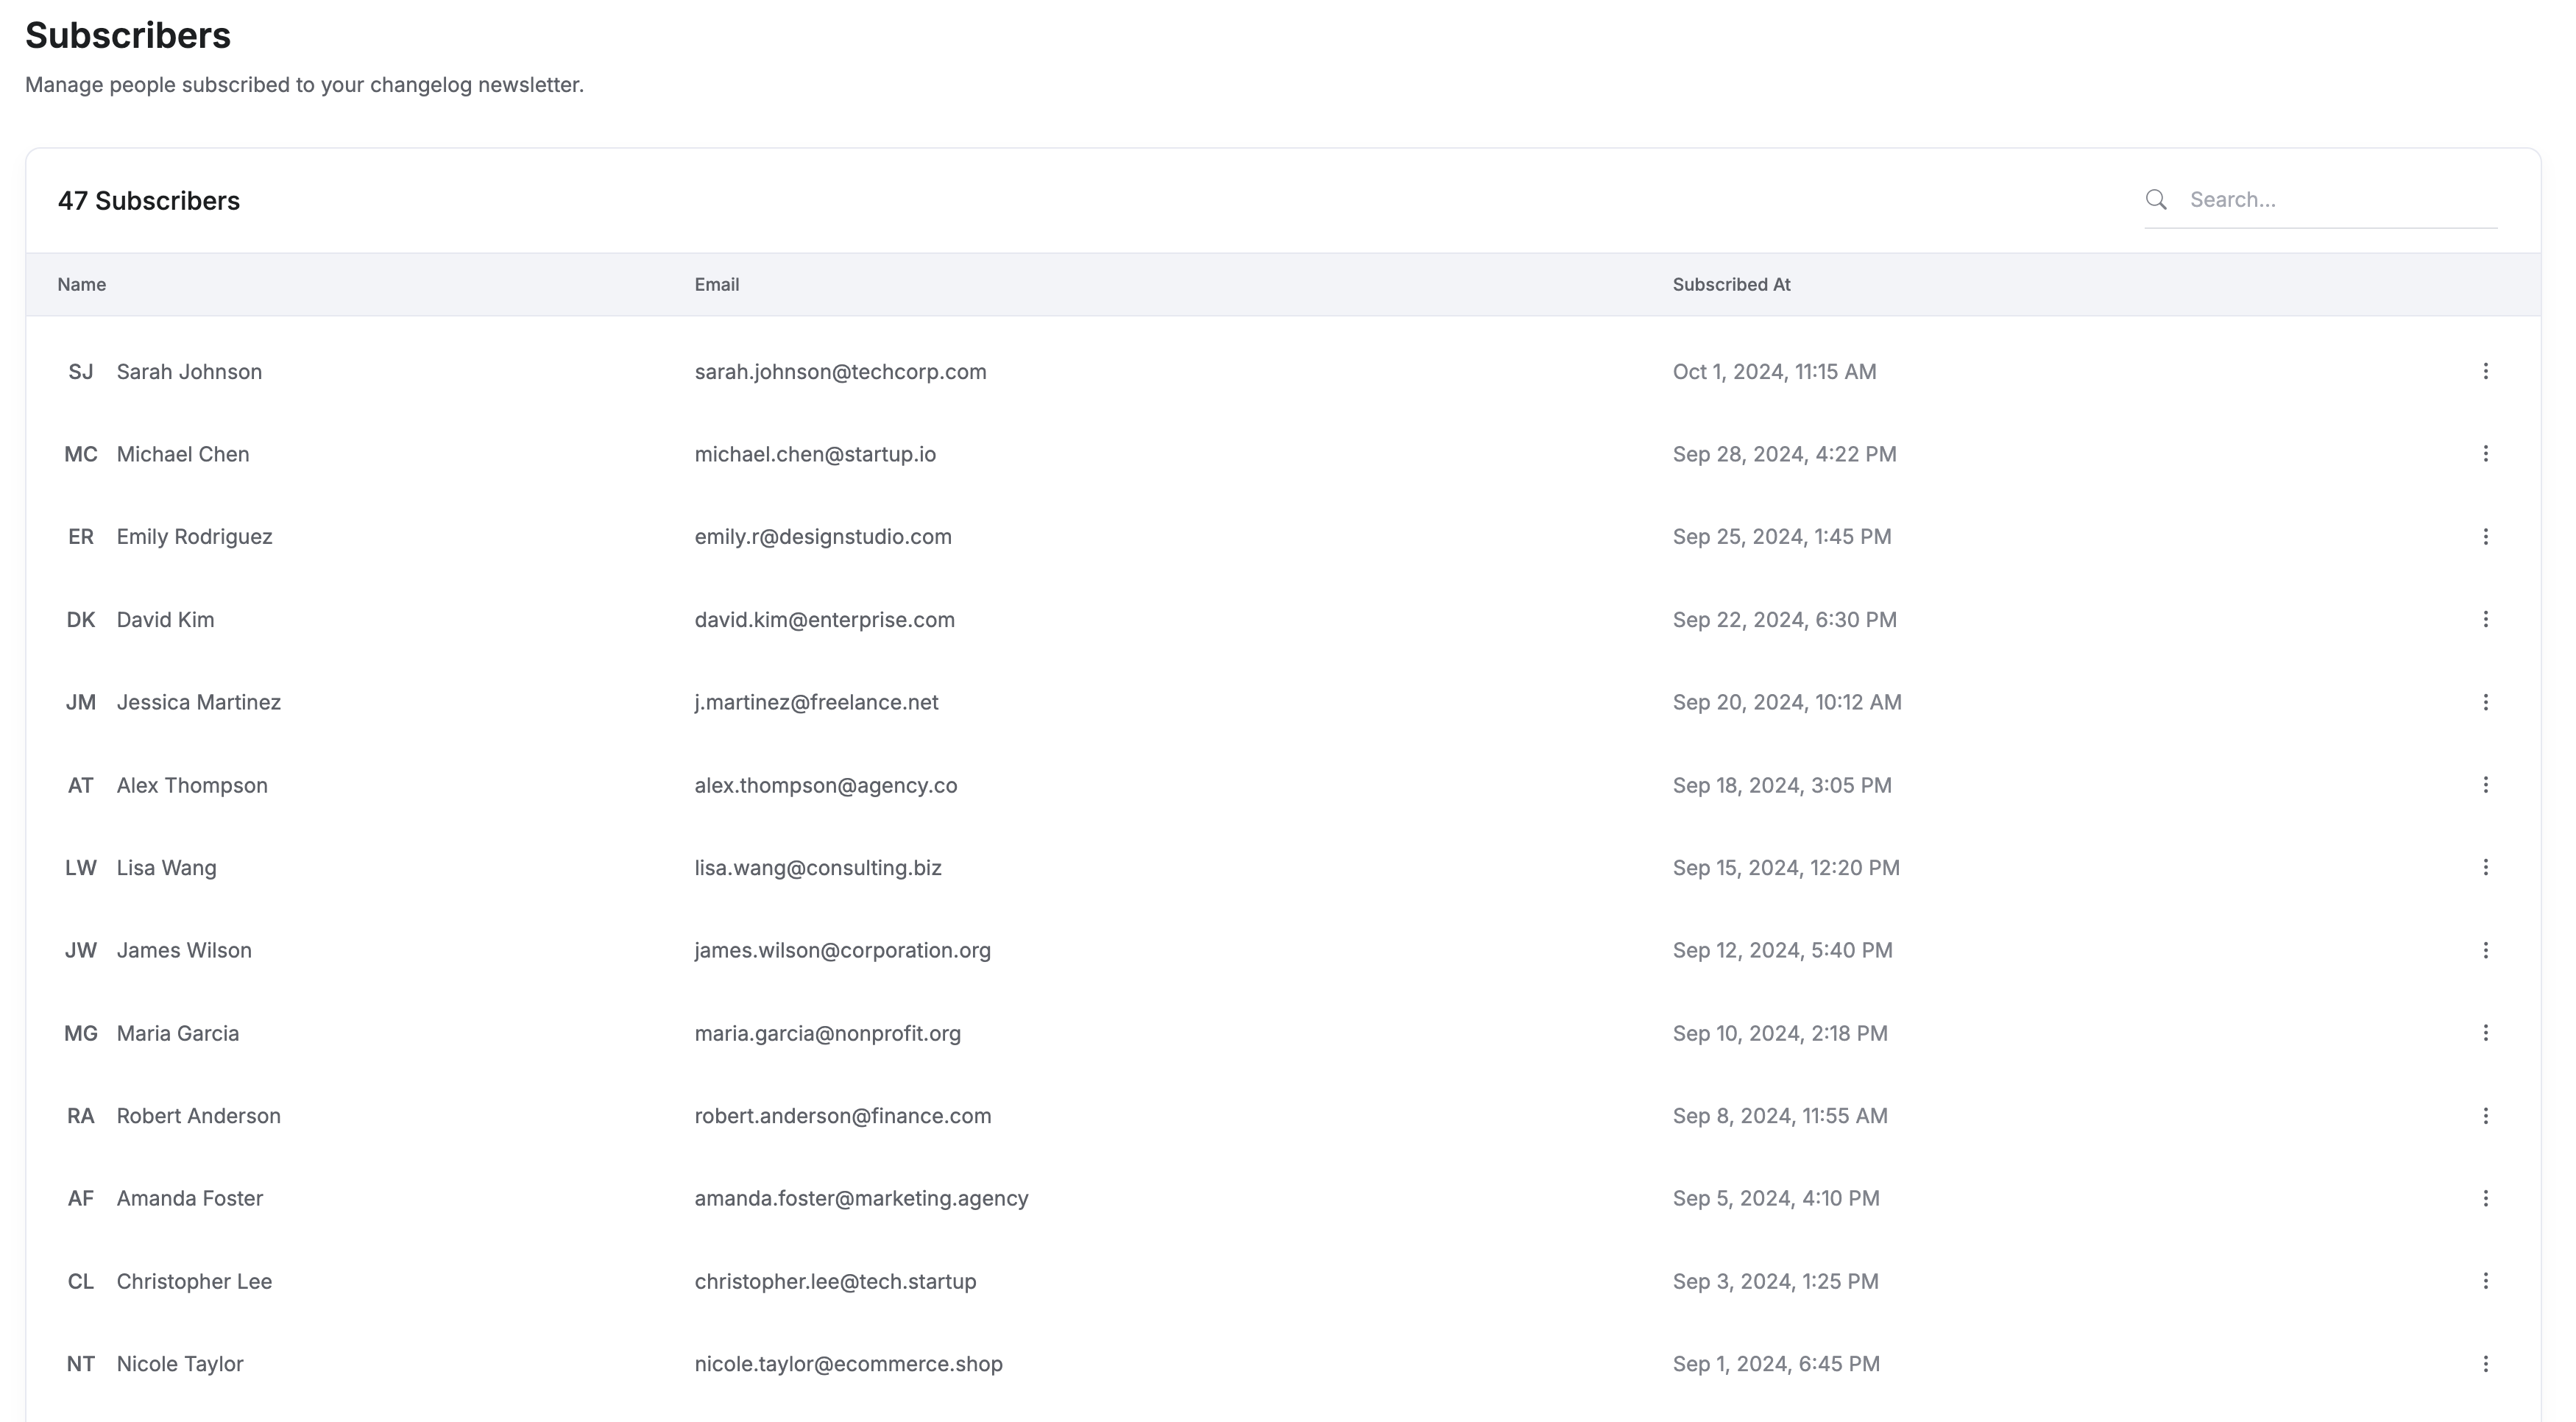This screenshot has height=1422, width=2576.
Task: Expand Amanda Foster's row action menu
Action: (x=2485, y=1198)
